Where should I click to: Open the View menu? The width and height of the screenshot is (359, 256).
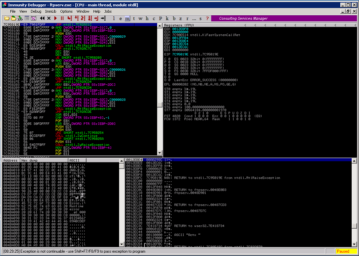23,11
